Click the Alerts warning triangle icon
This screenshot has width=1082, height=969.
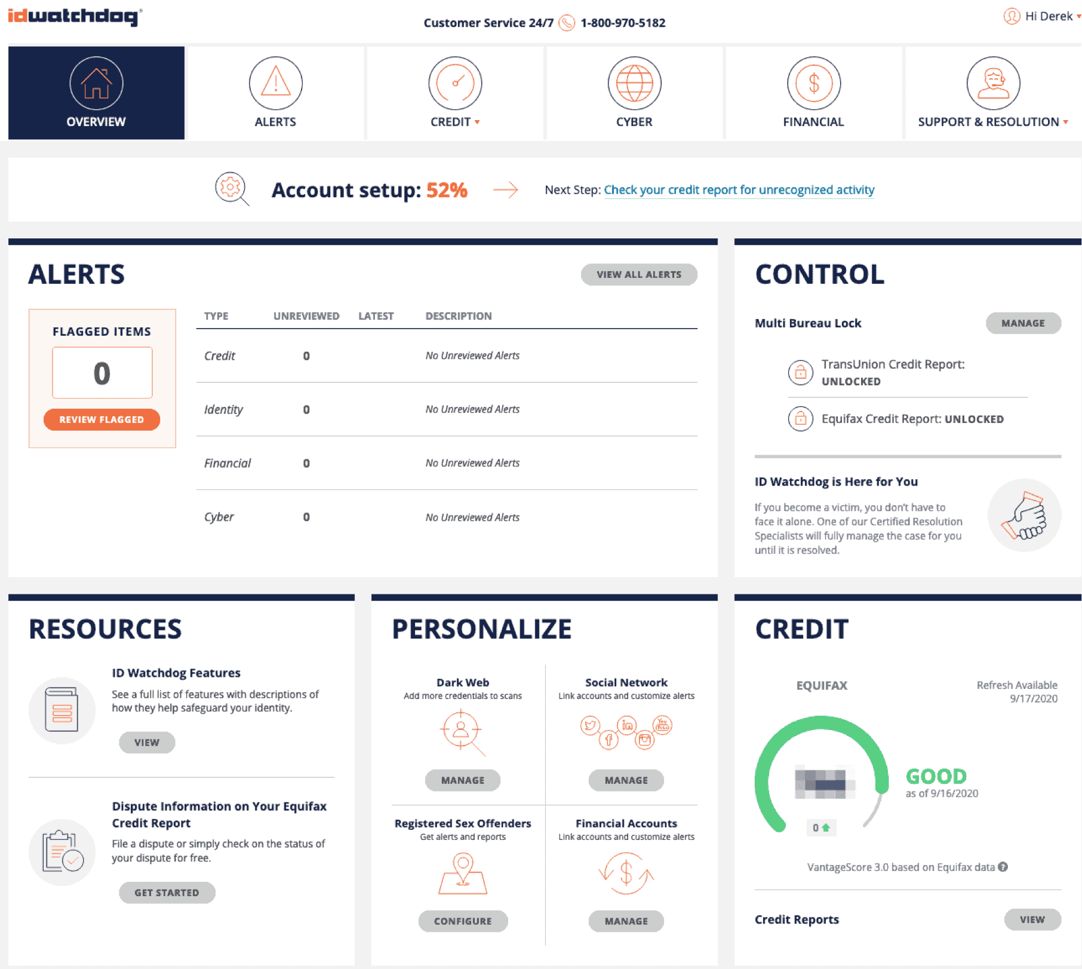(x=275, y=83)
